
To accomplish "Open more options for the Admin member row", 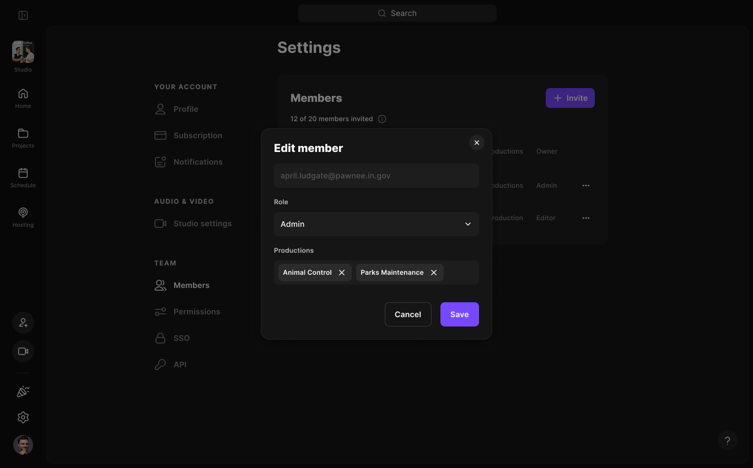I will tap(586, 186).
